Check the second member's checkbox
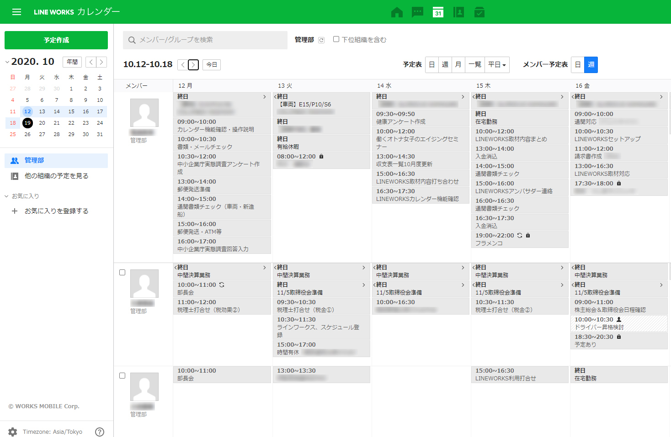 122,273
